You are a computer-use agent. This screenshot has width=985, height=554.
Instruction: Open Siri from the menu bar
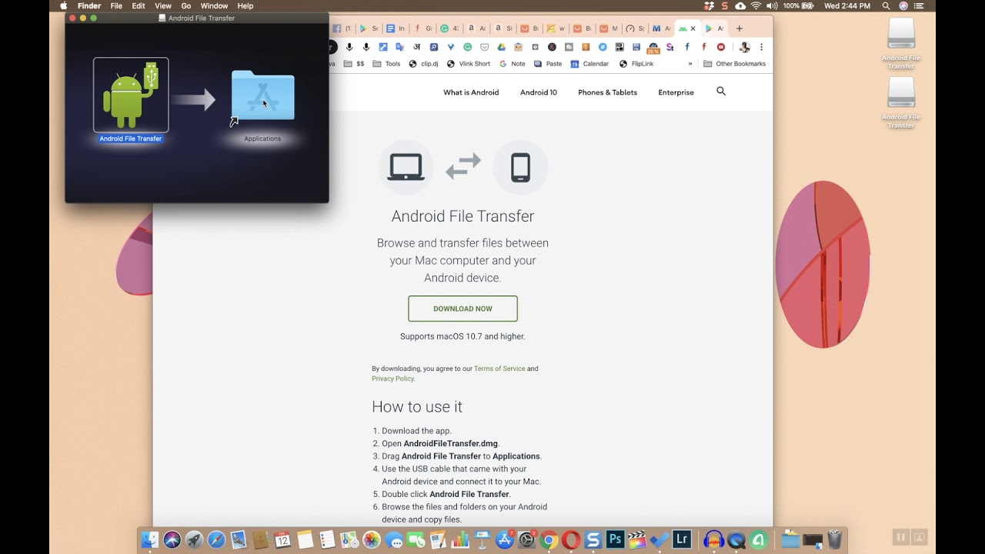pos(903,5)
